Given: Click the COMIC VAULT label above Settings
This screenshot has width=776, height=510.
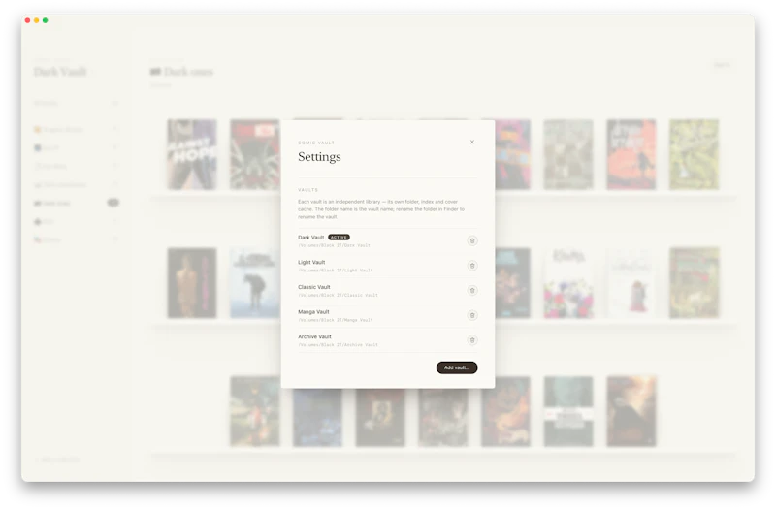Looking at the screenshot, I should (x=316, y=143).
